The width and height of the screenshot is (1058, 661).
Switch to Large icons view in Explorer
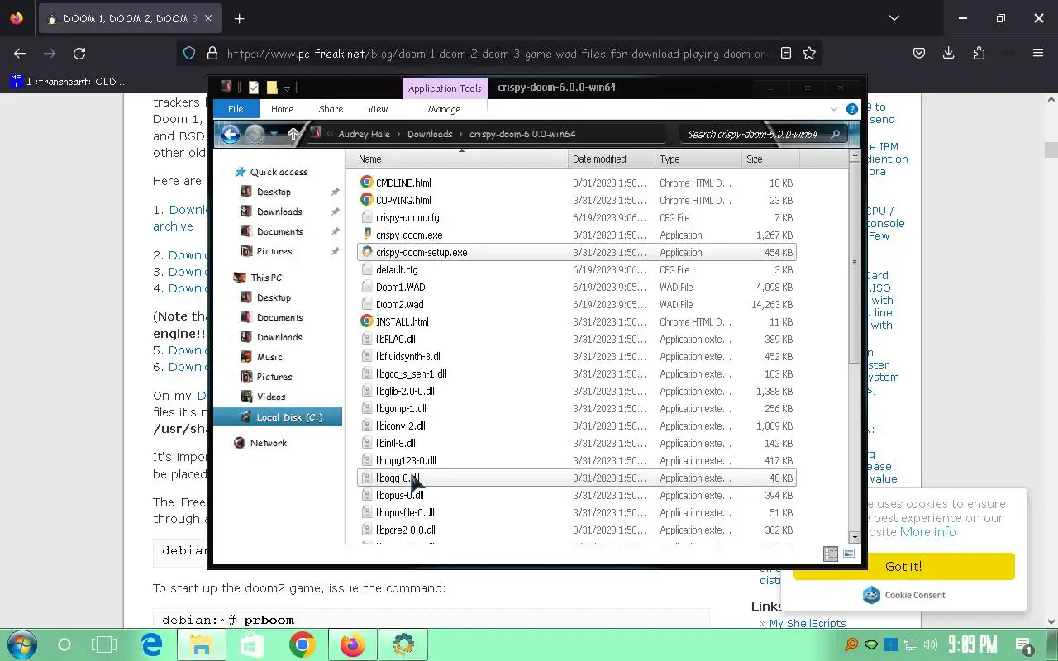coord(849,554)
